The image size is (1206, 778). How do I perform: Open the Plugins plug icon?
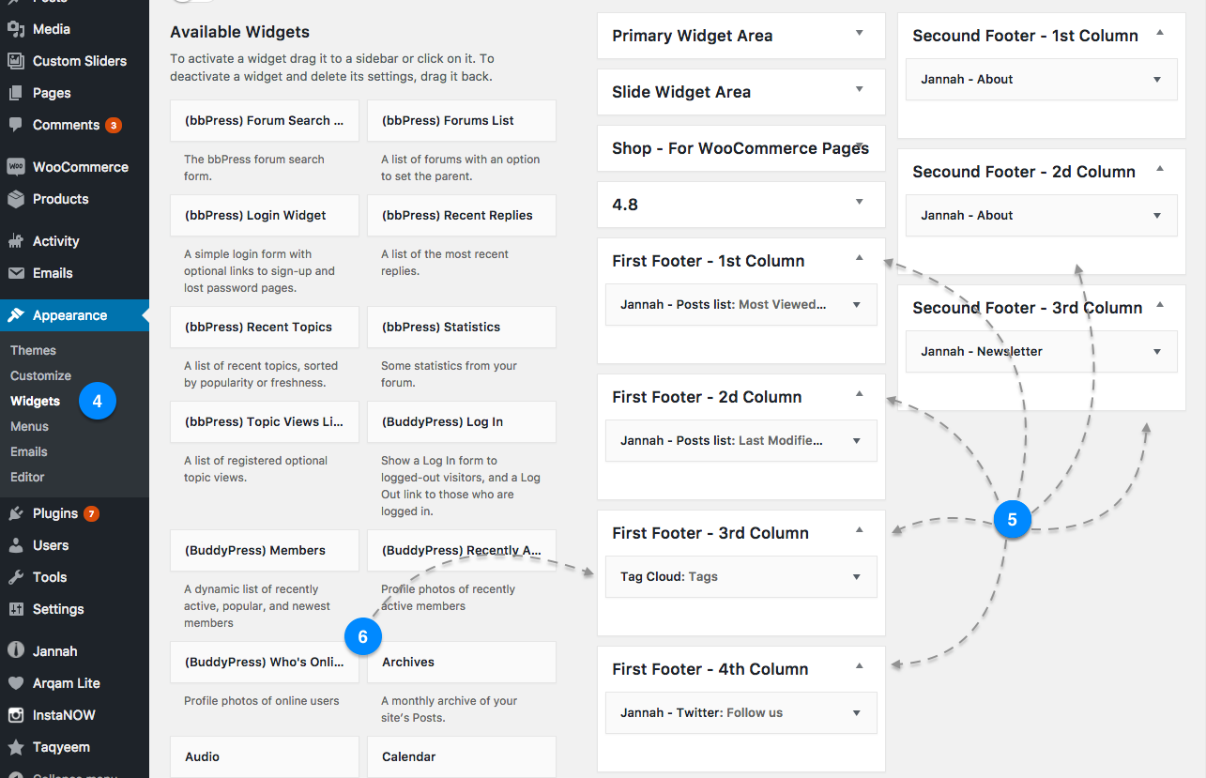[16, 513]
